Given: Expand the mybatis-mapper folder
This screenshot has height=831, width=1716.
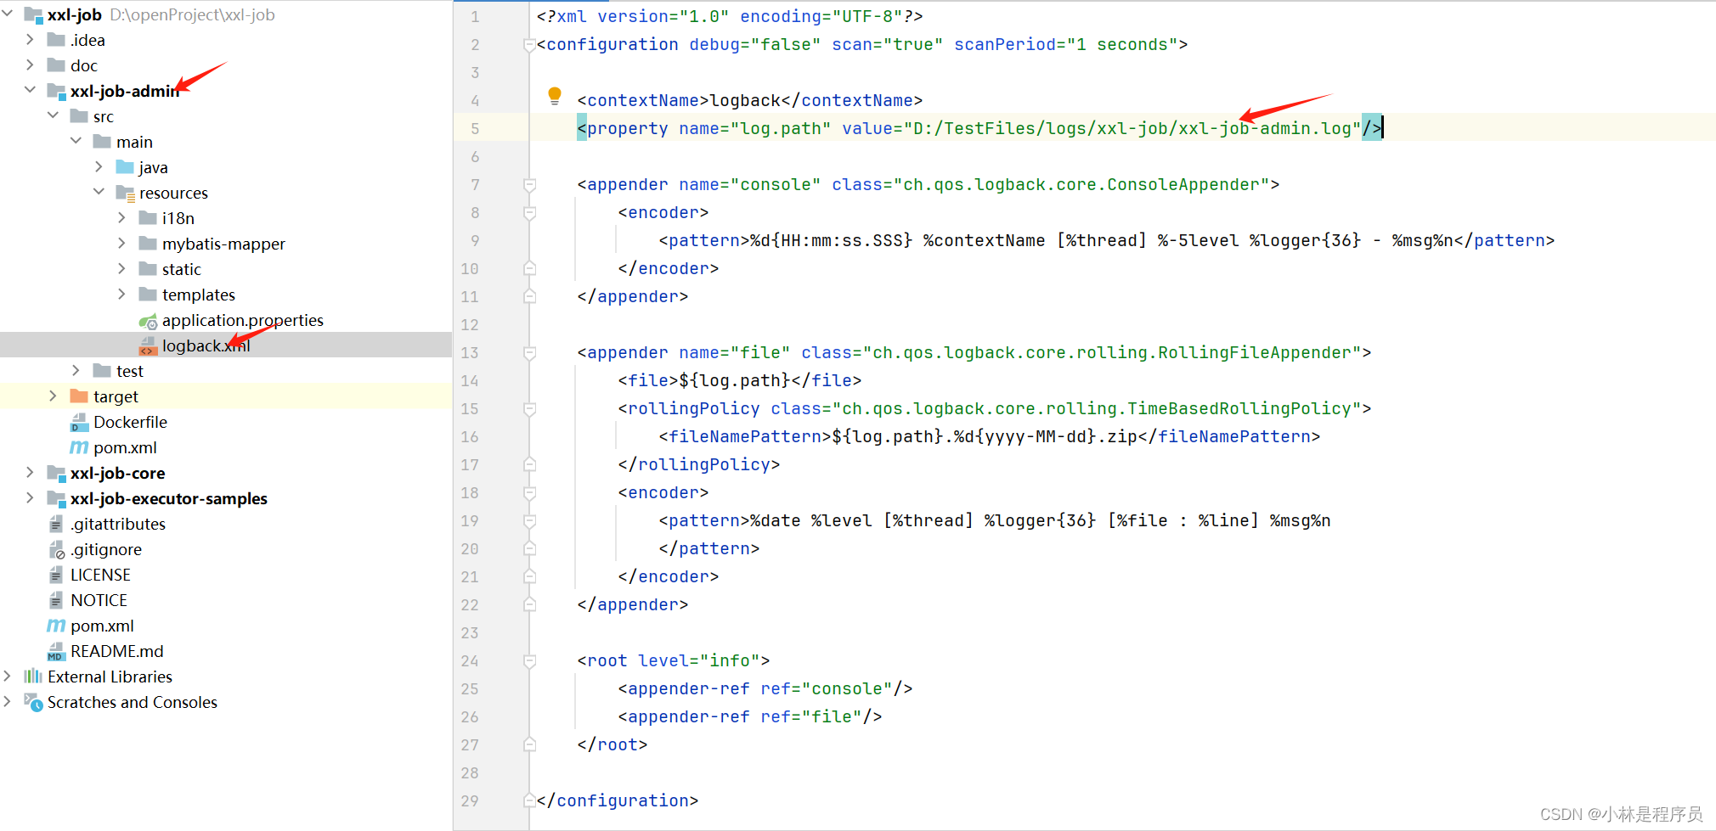Looking at the screenshot, I should click(x=122, y=244).
